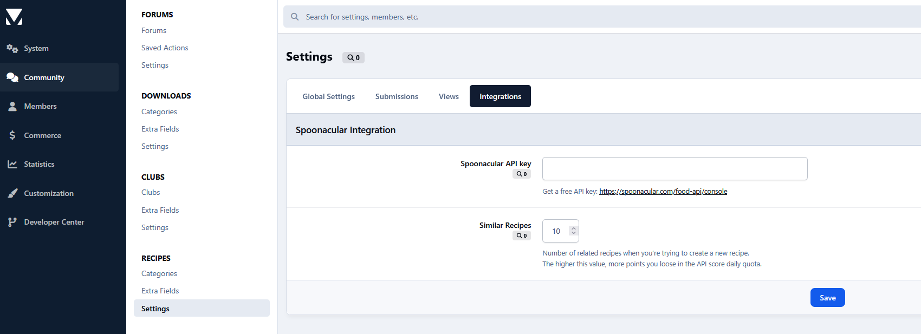
Task: Open the Members person icon
Action: pyautogui.click(x=12, y=107)
